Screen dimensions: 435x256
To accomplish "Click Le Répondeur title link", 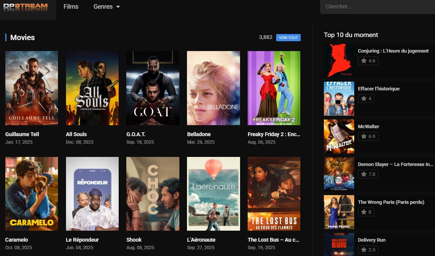I will coord(82,240).
